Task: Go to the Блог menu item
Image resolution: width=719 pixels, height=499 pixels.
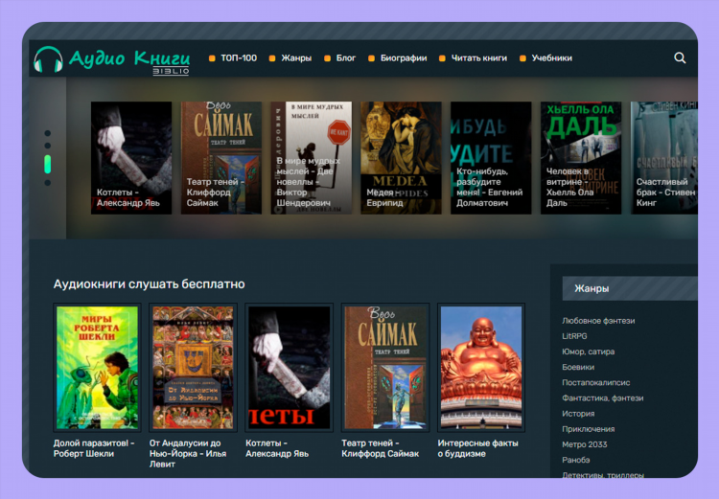Action: 346,58
